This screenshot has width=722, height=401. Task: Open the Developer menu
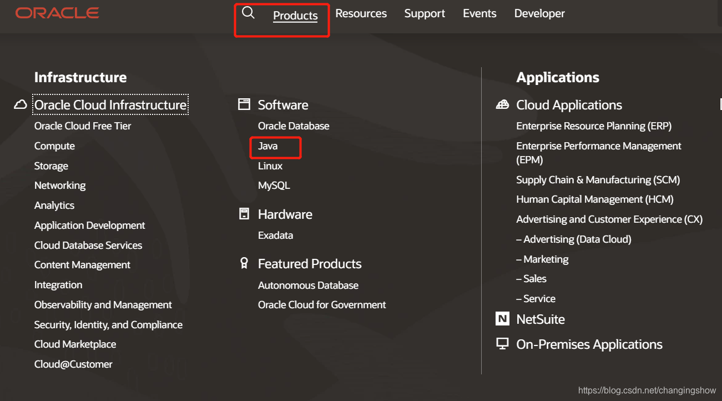(539, 13)
